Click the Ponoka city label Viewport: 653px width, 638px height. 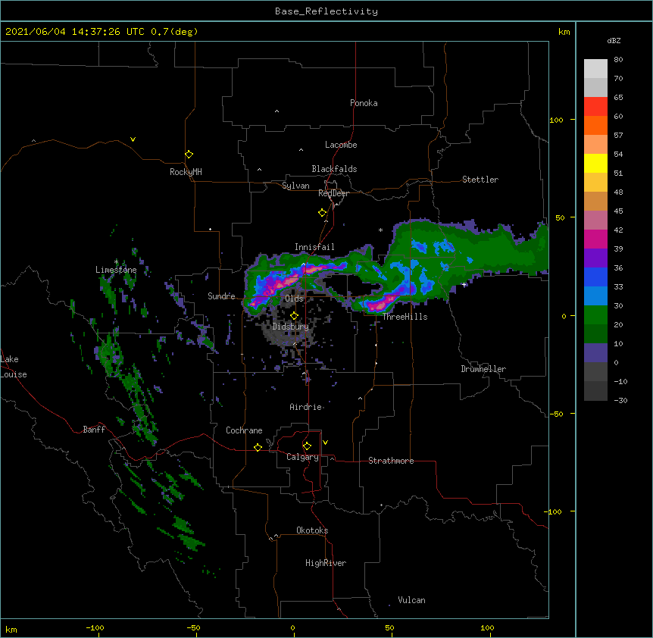(x=364, y=103)
